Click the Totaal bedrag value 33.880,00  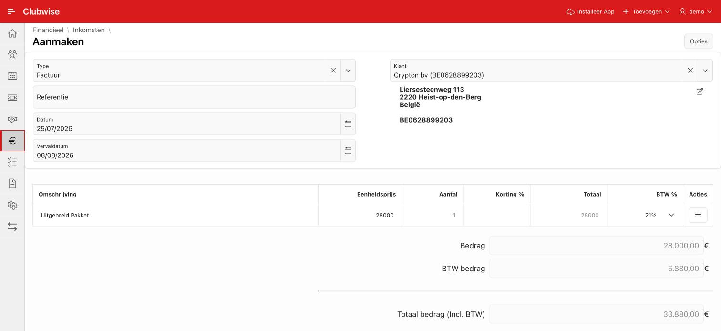coord(596,314)
